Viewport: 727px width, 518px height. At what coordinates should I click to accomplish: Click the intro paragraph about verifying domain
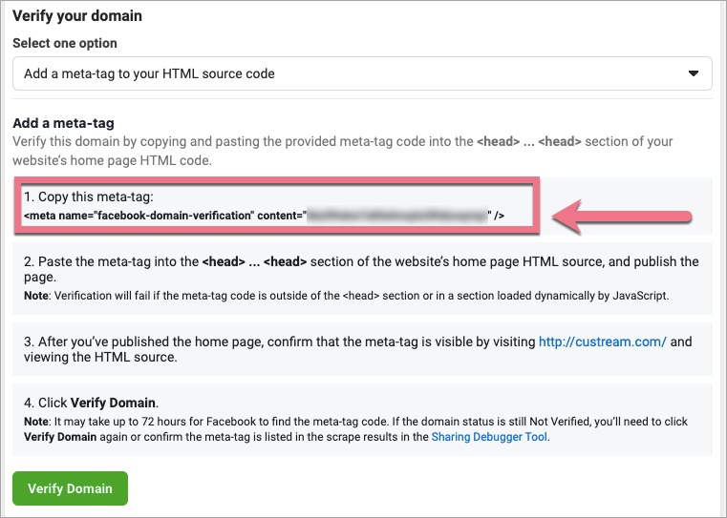tap(239, 142)
